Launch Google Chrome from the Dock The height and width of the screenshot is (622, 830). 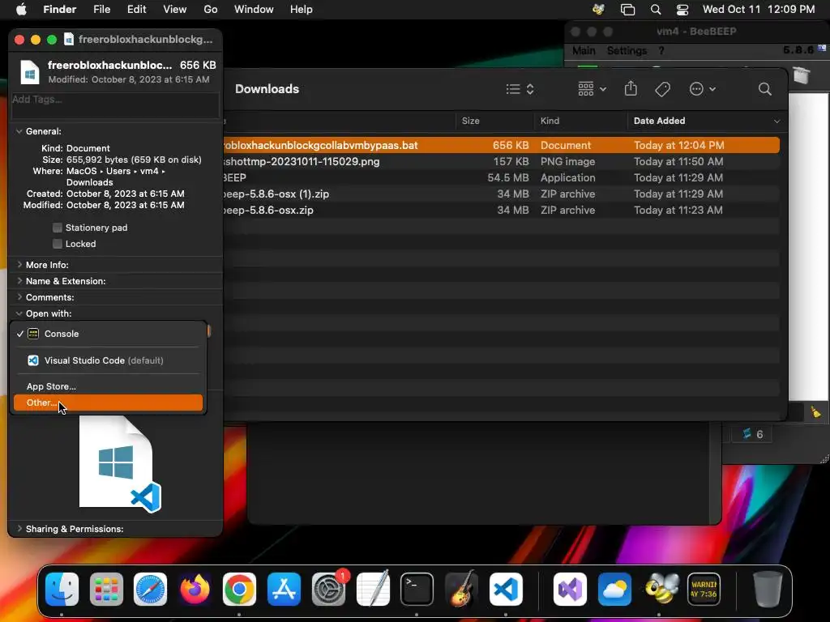click(x=239, y=589)
